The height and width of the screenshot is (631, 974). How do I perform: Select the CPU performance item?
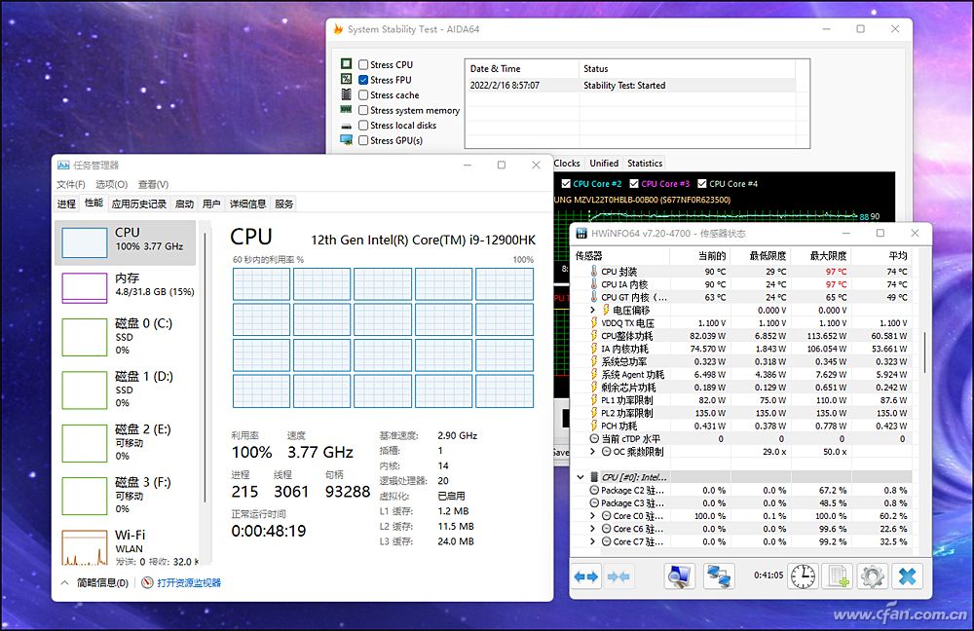pos(125,242)
